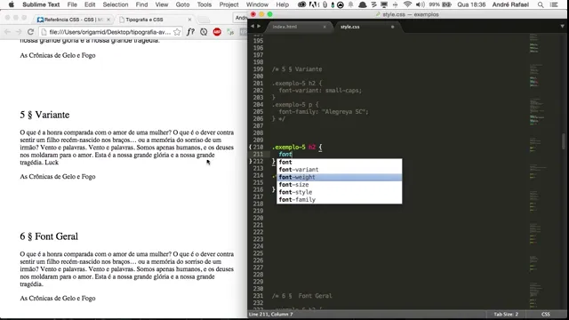The image size is (569, 320).
Task: Open the Tools menu
Action: coord(204,4)
